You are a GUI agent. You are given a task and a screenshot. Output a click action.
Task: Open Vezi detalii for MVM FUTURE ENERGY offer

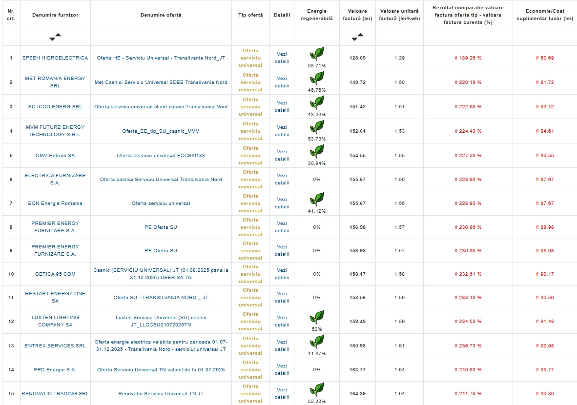click(282, 131)
